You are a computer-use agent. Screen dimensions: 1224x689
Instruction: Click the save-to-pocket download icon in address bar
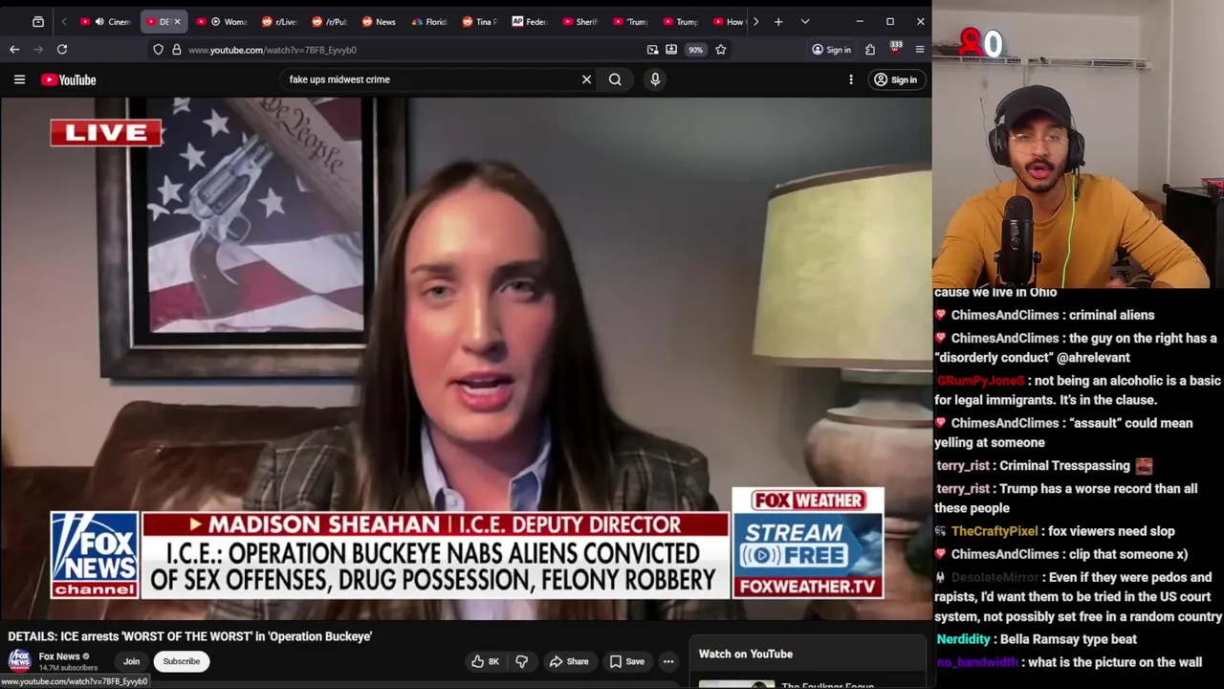click(671, 50)
